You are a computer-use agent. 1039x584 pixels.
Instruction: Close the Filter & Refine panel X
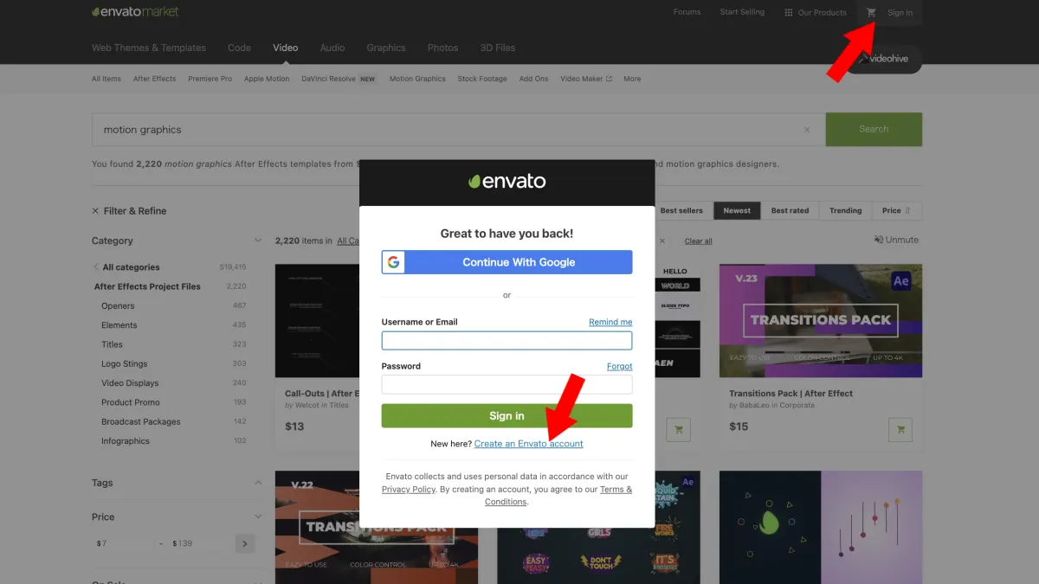95,211
